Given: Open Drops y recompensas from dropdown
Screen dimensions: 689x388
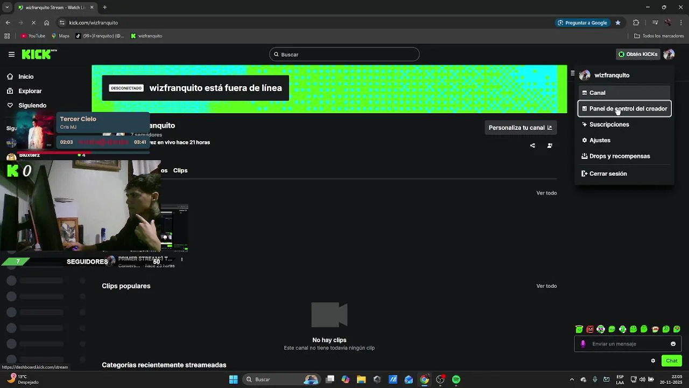Looking at the screenshot, I should tap(624, 156).
